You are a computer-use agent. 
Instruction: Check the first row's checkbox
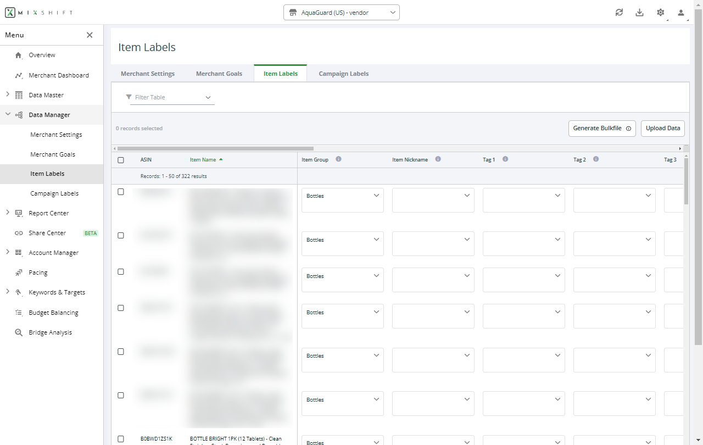tap(121, 192)
